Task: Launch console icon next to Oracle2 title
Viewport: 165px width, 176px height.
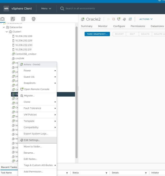Action: coord(119,19)
